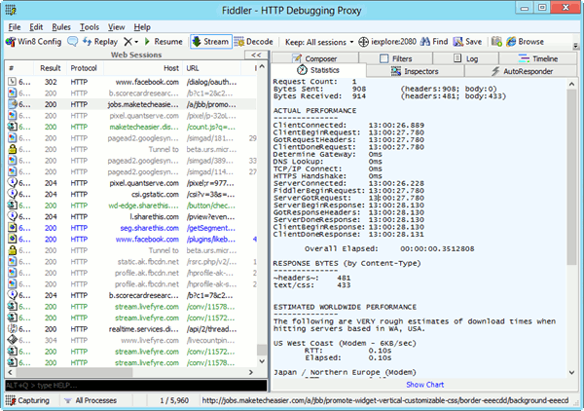Image resolution: width=584 pixels, height=411 pixels.
Task: Open the File menu
Action: click(15, 27)
